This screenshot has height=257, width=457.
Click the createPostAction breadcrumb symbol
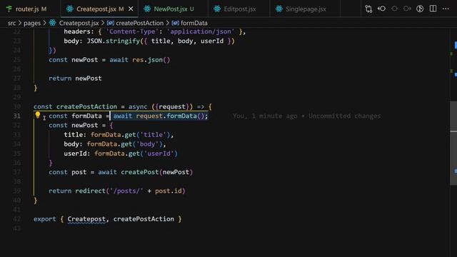(x=140, y=23)
